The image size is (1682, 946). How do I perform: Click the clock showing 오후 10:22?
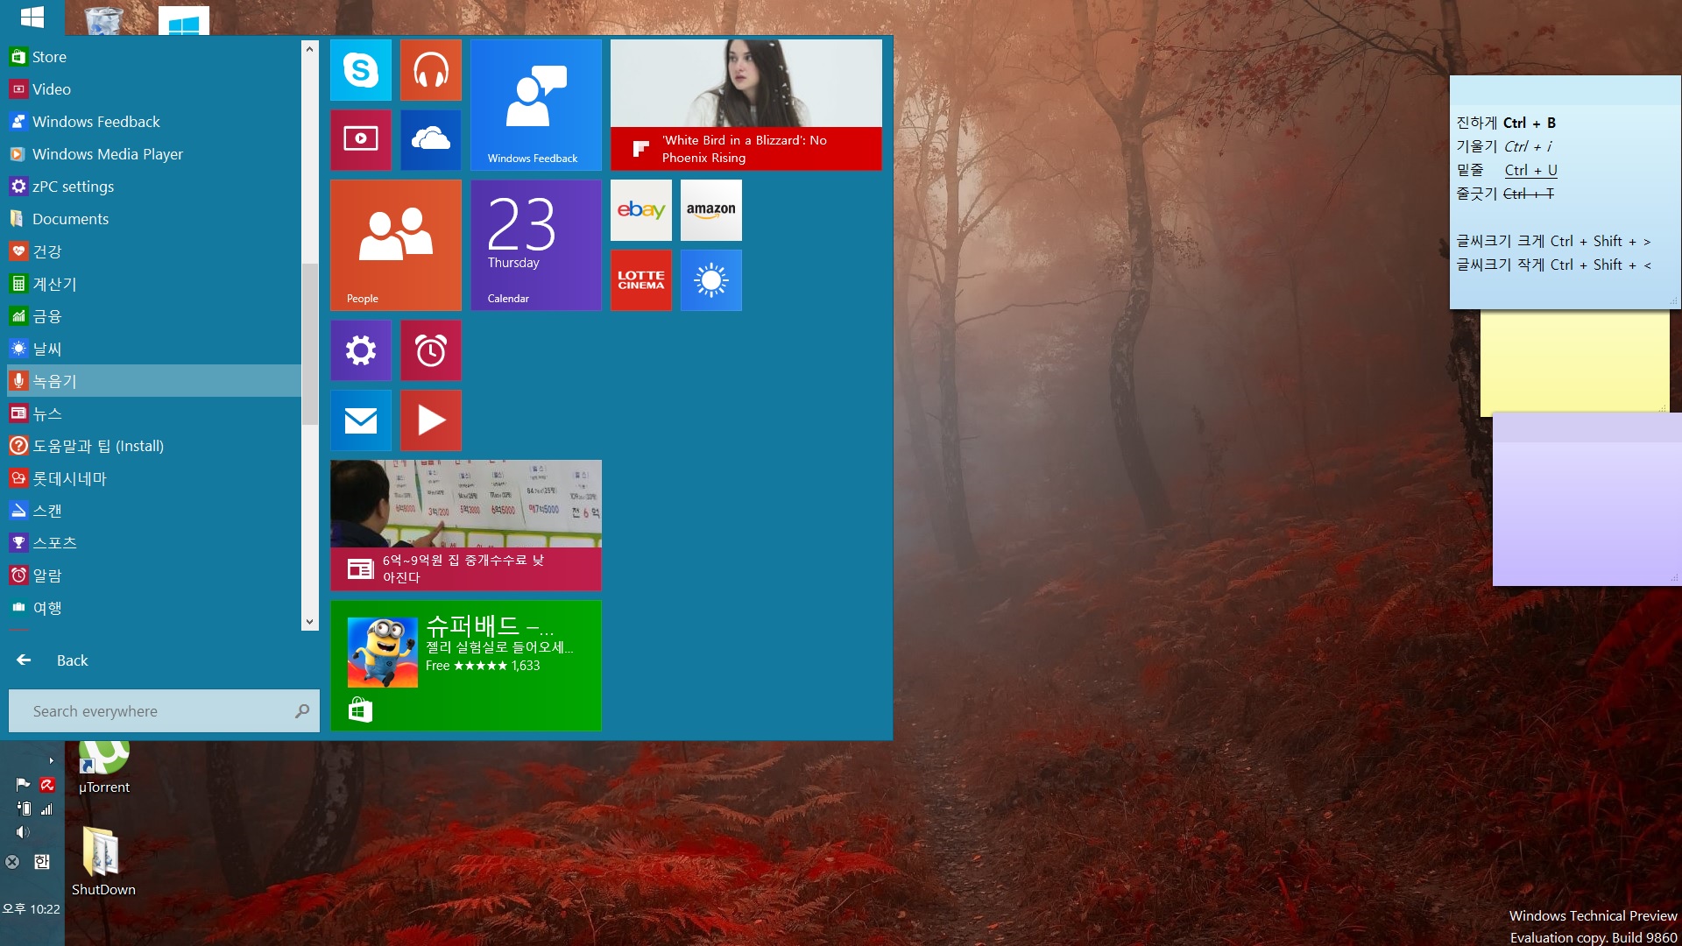coord(32,909)
